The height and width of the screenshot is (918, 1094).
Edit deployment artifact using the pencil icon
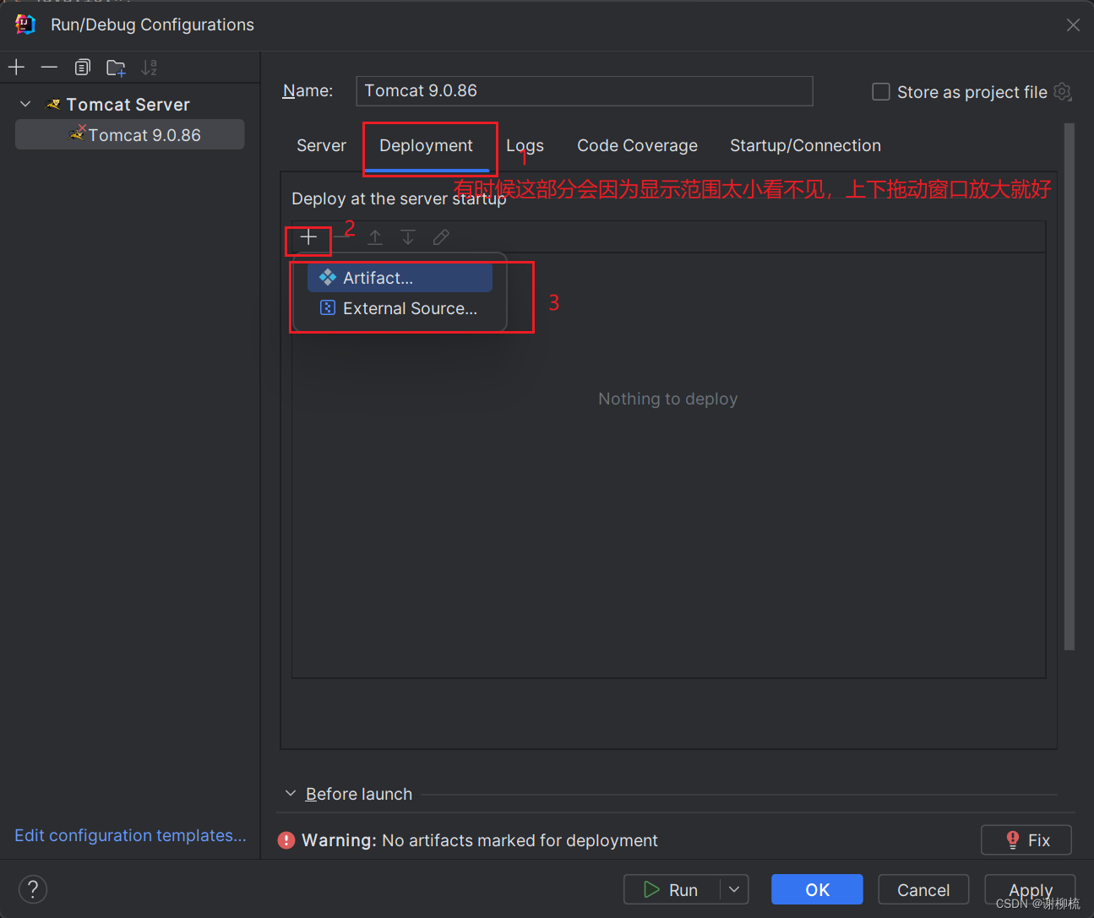click(441, 237)
